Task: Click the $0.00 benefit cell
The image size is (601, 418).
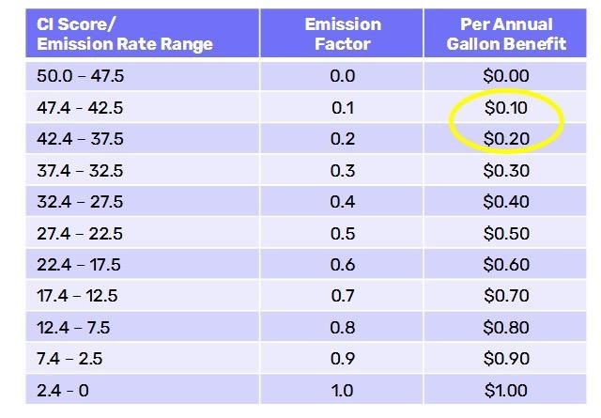Action: (508, 76)
